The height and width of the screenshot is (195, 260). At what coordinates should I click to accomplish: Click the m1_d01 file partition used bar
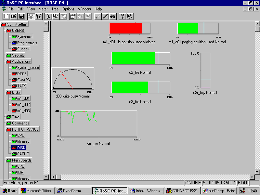[x=130, y=29]
